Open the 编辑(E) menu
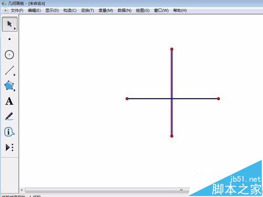 (34, 11)
